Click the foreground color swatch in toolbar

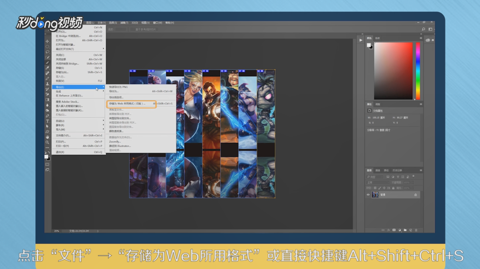(x=46, y=157)
